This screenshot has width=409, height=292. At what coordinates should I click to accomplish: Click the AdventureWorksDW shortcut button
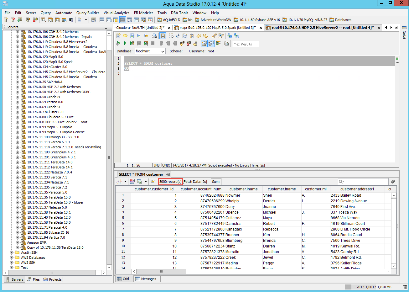[213, 20]
